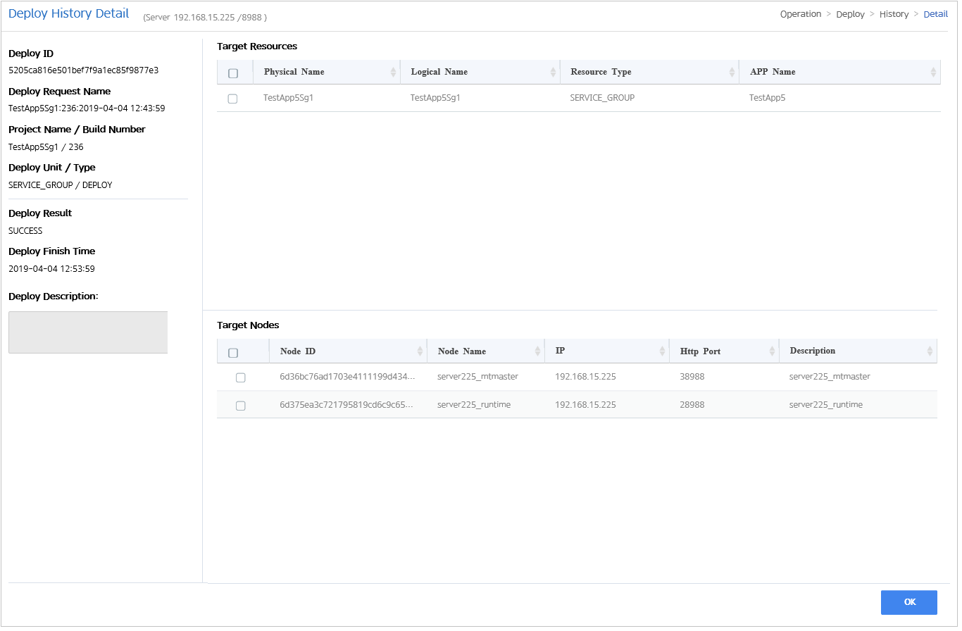This screenshot has width=962, height=631.
Task: Sort by IP column sort arrows
Action: (x=662, y=351)
